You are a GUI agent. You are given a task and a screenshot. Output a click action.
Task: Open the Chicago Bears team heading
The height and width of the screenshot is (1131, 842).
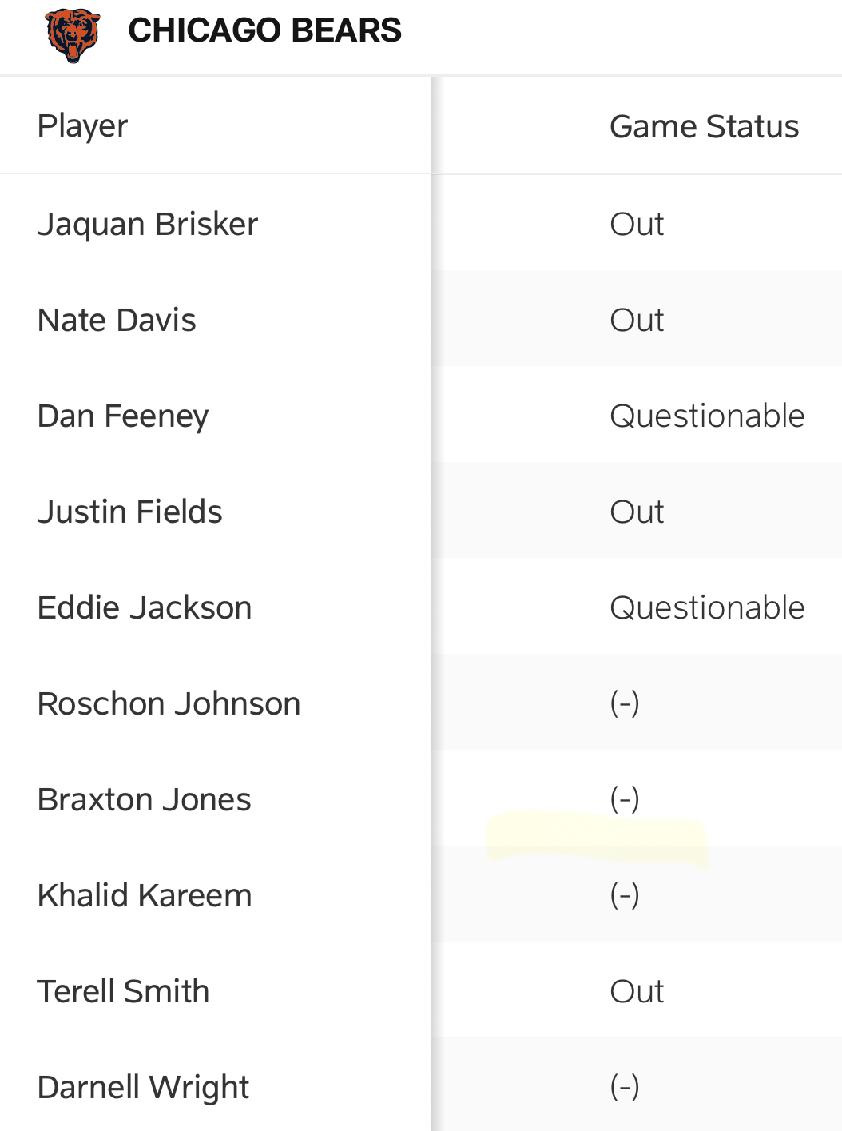pyautogui.click(x=264, y=30)
